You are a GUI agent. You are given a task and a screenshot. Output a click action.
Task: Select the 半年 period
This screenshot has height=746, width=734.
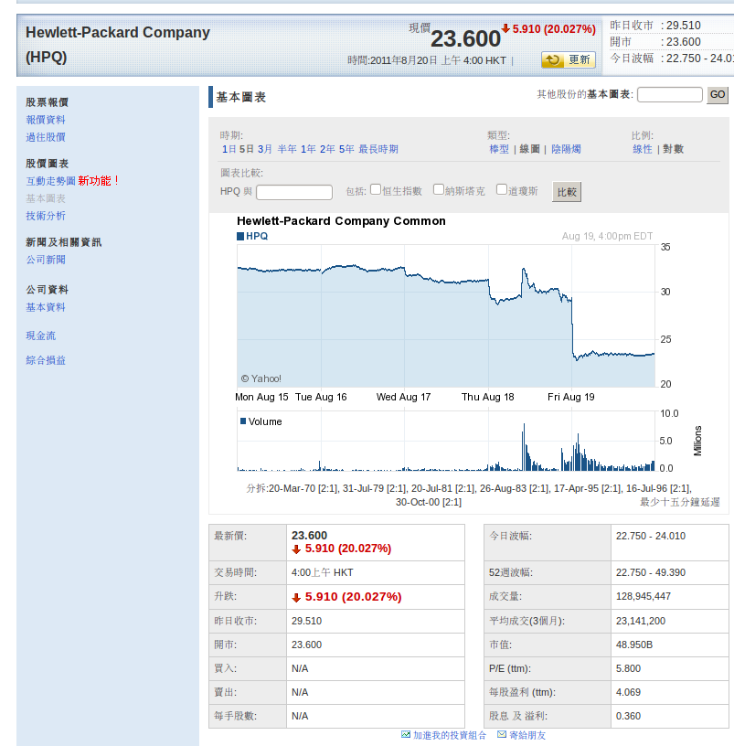(x=287, y=149)
